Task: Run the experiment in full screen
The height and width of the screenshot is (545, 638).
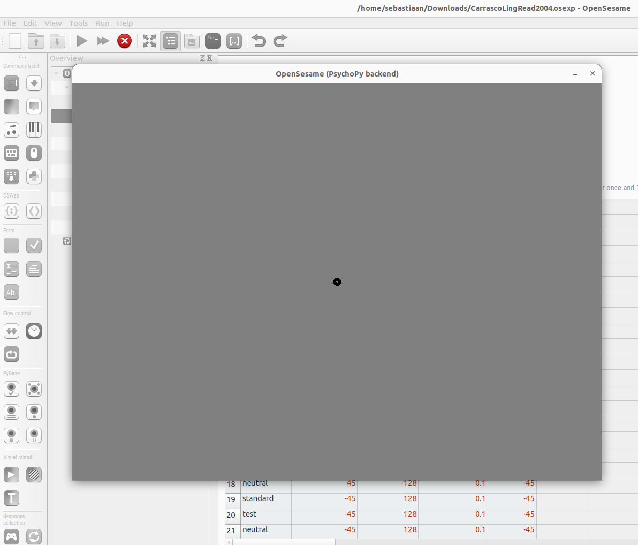Action: [x=81, y=41]
